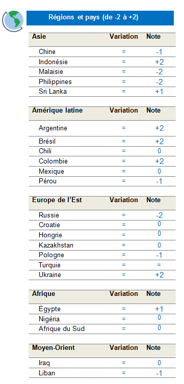
Task: Click the globe icon at top left
Action: 13,21
